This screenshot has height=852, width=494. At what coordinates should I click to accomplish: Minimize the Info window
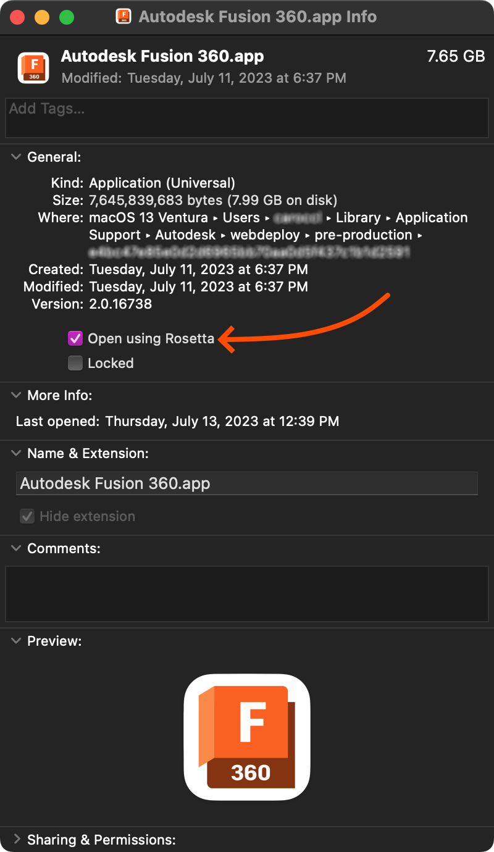click(42, 17)
